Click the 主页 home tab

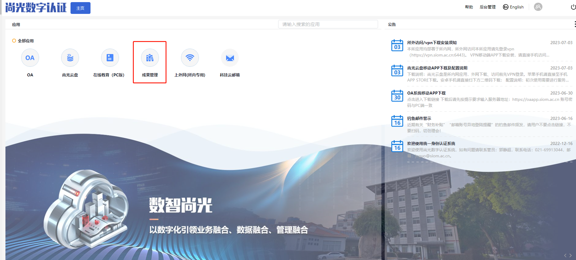[80, 8]
